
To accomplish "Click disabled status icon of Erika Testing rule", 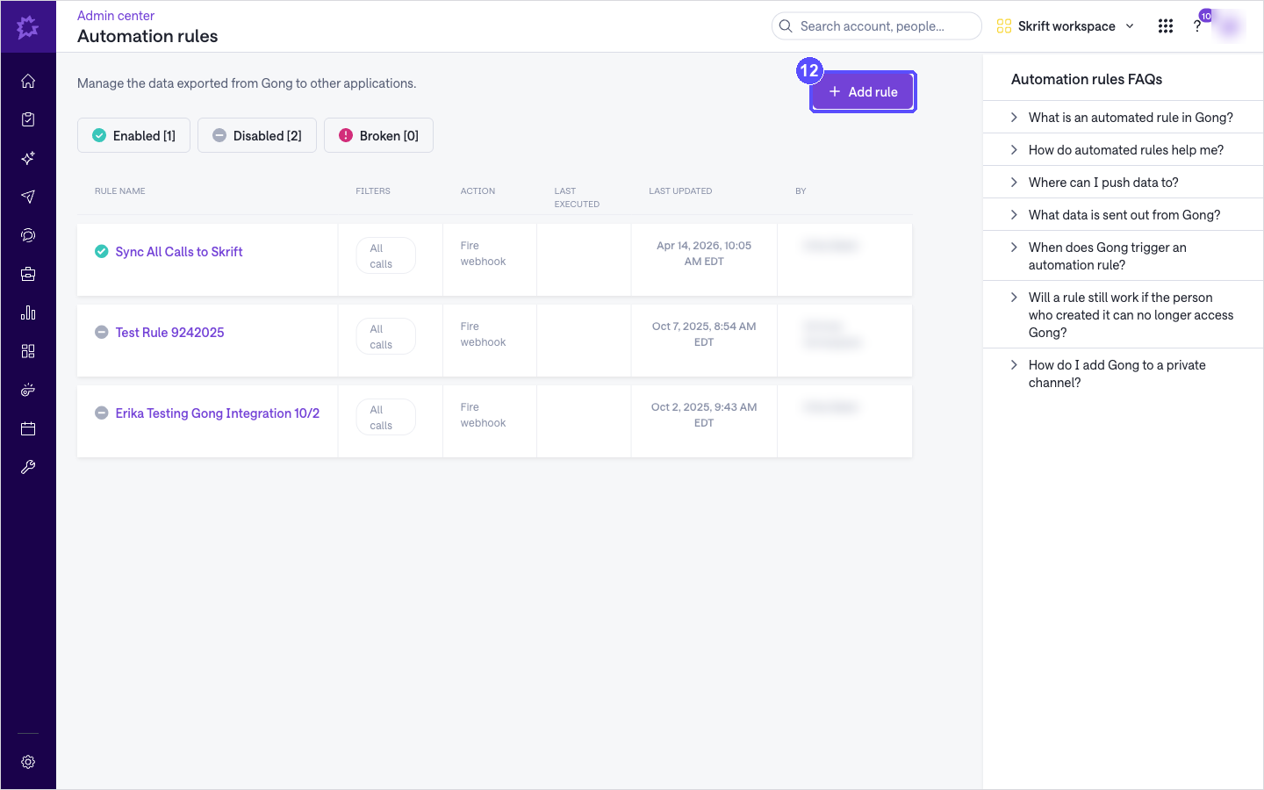I will [102, 413].
